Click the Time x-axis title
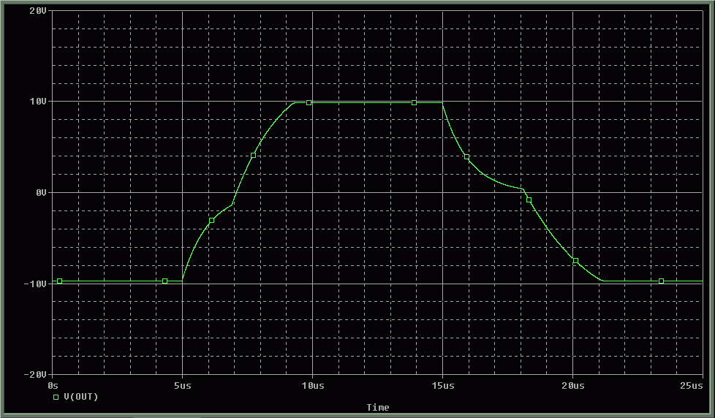The height and width of the screenshot is (418, 715). [x=378, y=407]
